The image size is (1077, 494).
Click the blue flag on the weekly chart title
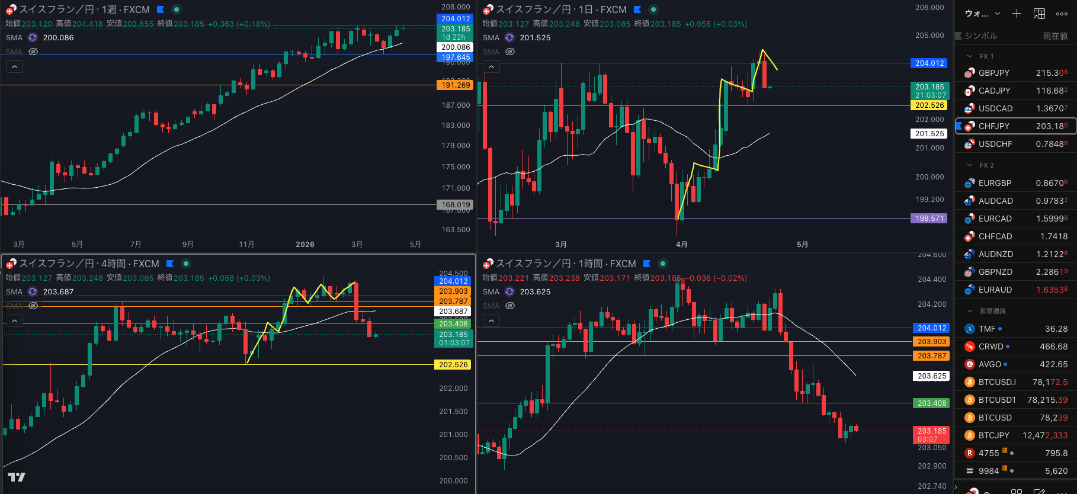(x=161, y=9)
